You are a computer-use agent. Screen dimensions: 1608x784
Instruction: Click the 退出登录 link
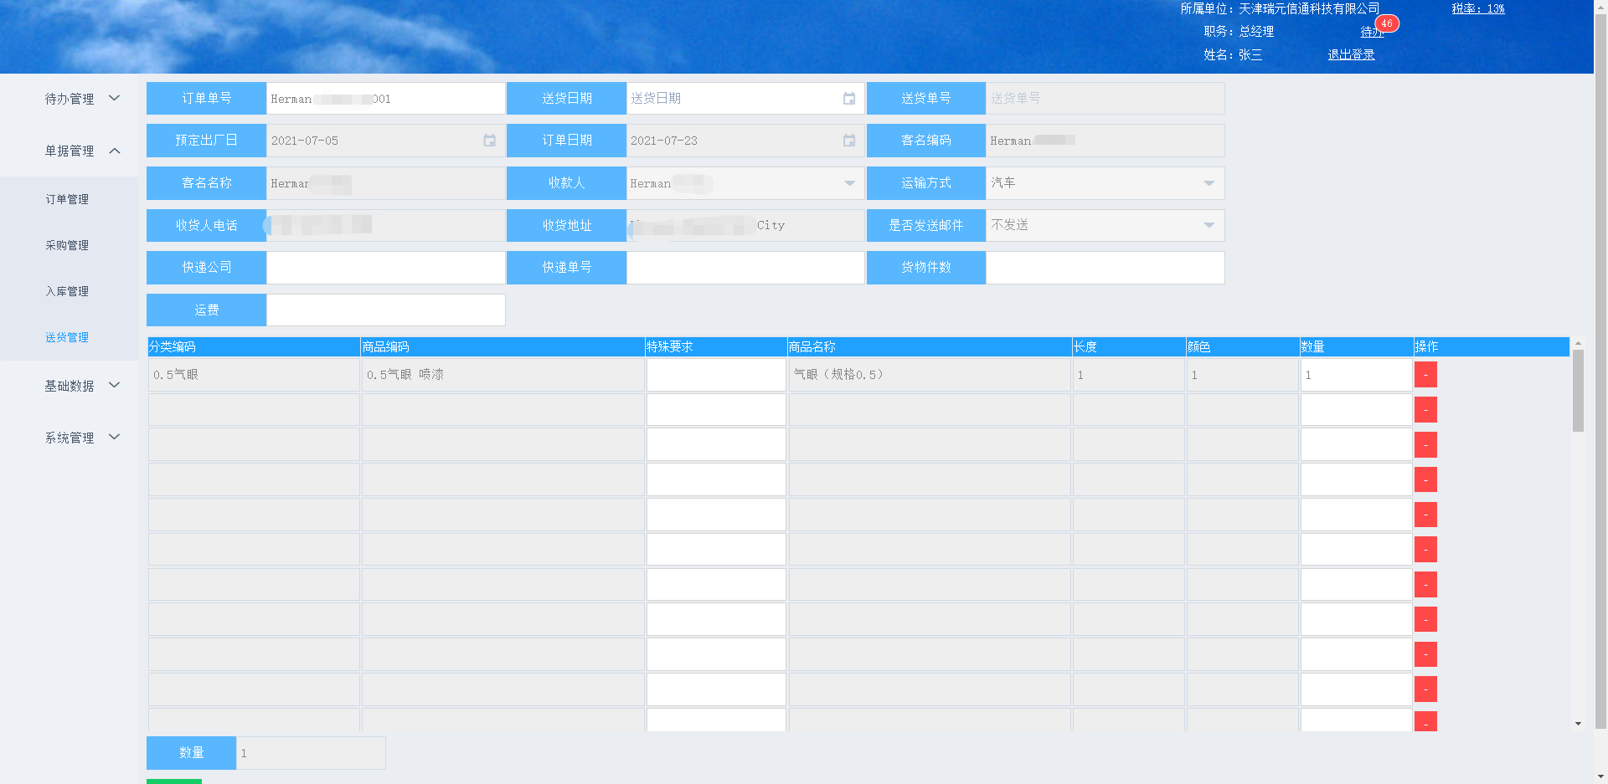[1350, 54]
